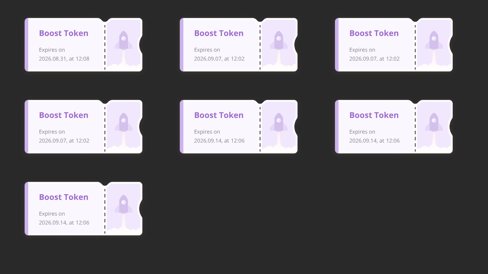The height and width of the screenshot is (274, 488).
Task: Click rocket icon on middle-row left token
Action: pos(123,122)
